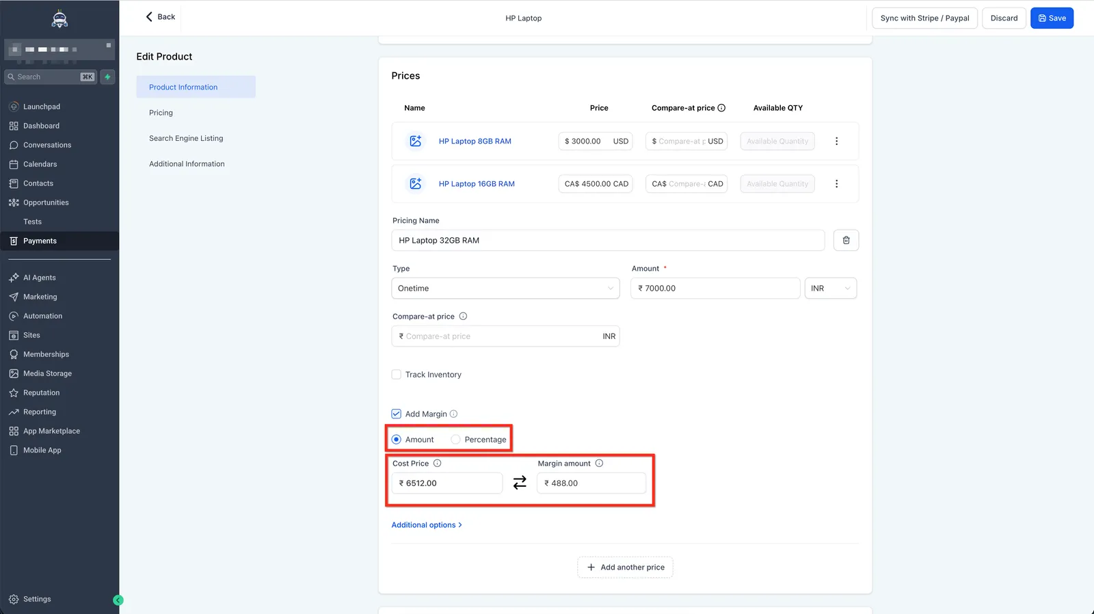Open the HP Laptop 8GB RAM link

coord(475,141)
